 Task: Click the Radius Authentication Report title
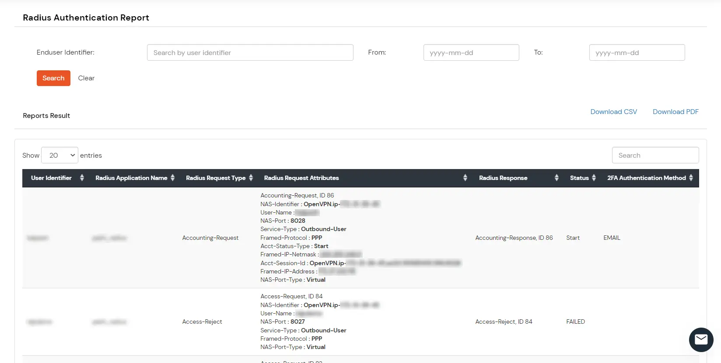coord(86,17)
